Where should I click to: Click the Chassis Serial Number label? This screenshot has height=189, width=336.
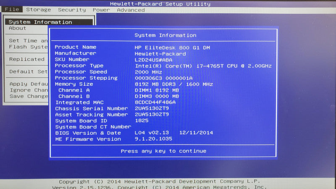pos(92,109)
